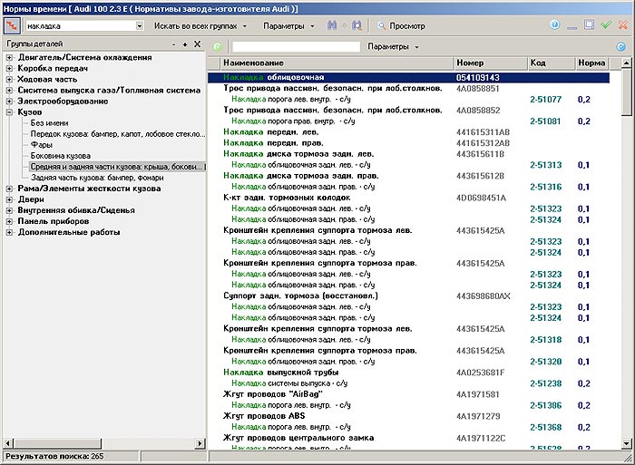Click the green round icon beside filter field
The image size is (635, 465).
pyautogui.click(x=218, y=46)
